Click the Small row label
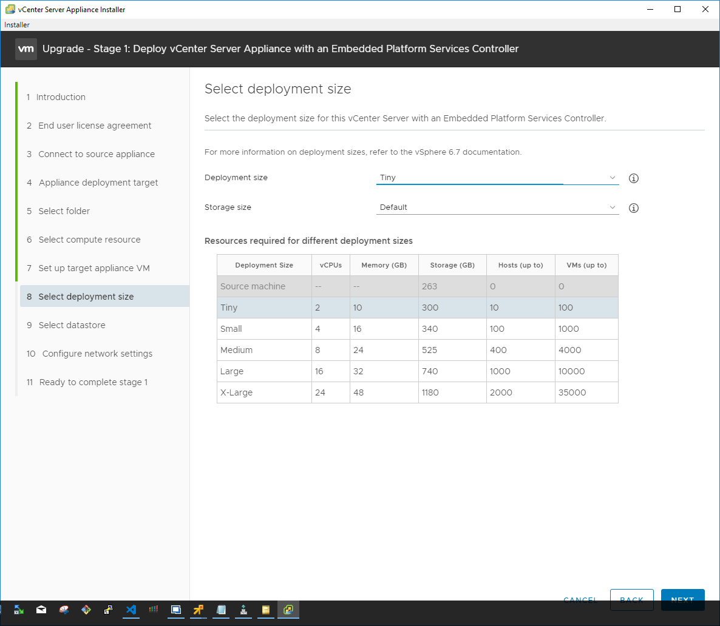 tap(231, 329)
